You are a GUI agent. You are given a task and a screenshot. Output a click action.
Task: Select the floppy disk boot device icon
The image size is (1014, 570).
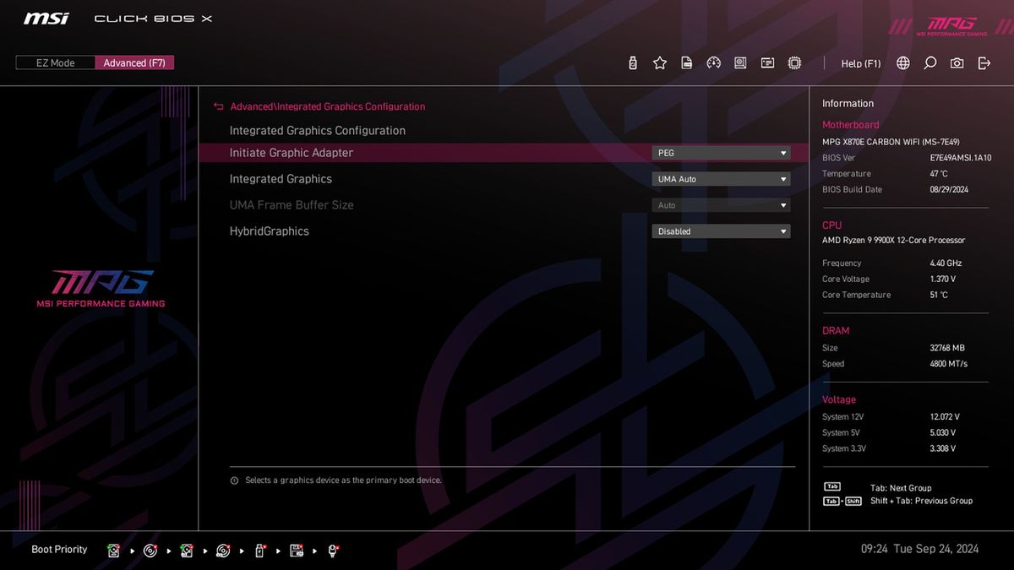[x=297, y=551]
